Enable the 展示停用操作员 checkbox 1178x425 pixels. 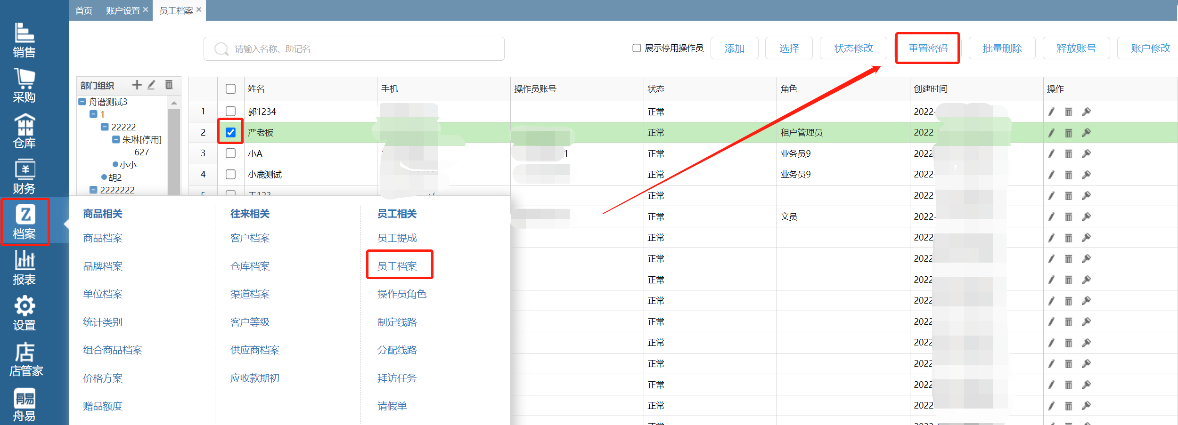click(637, 48)
